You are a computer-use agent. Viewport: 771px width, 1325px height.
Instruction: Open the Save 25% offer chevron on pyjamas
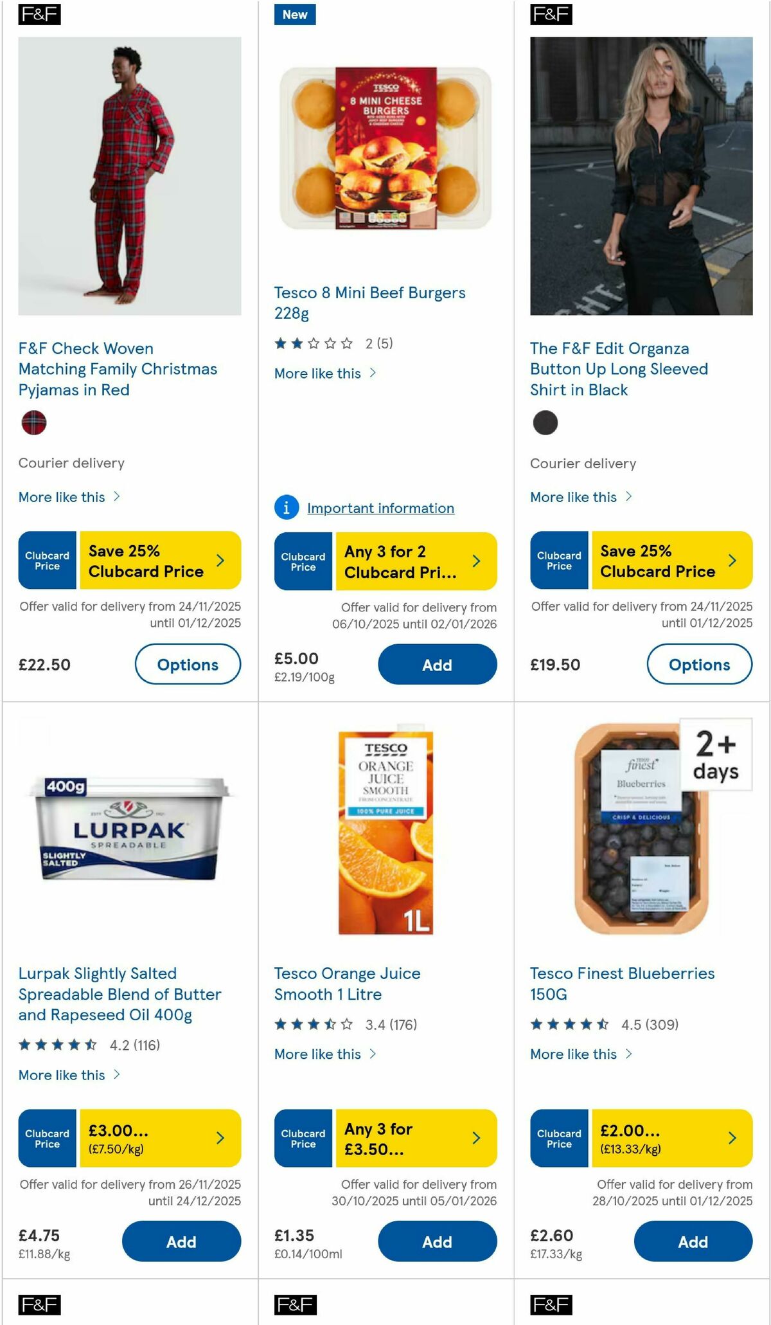pyautogui.click(x=220, y=560)
